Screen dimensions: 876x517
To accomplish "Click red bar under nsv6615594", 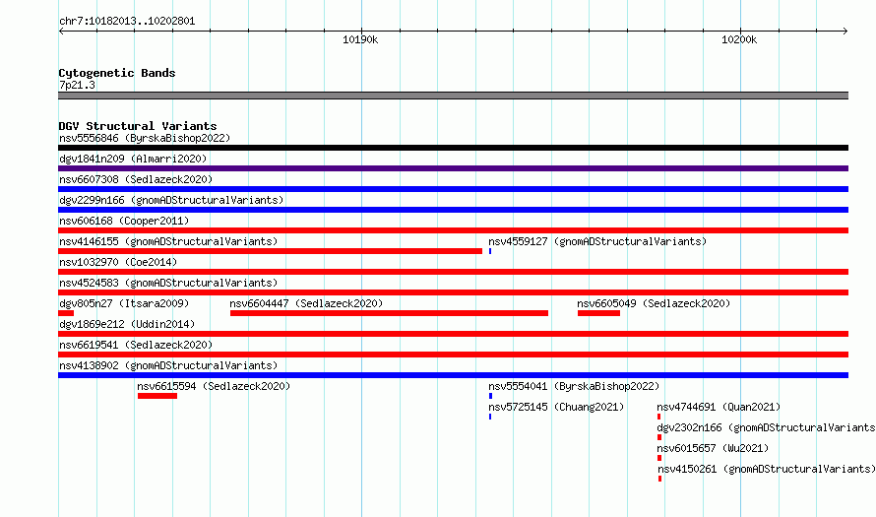I will pos(157,396).
